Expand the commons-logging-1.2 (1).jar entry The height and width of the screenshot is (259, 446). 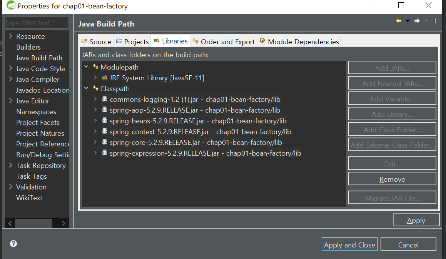coord(95,99)
